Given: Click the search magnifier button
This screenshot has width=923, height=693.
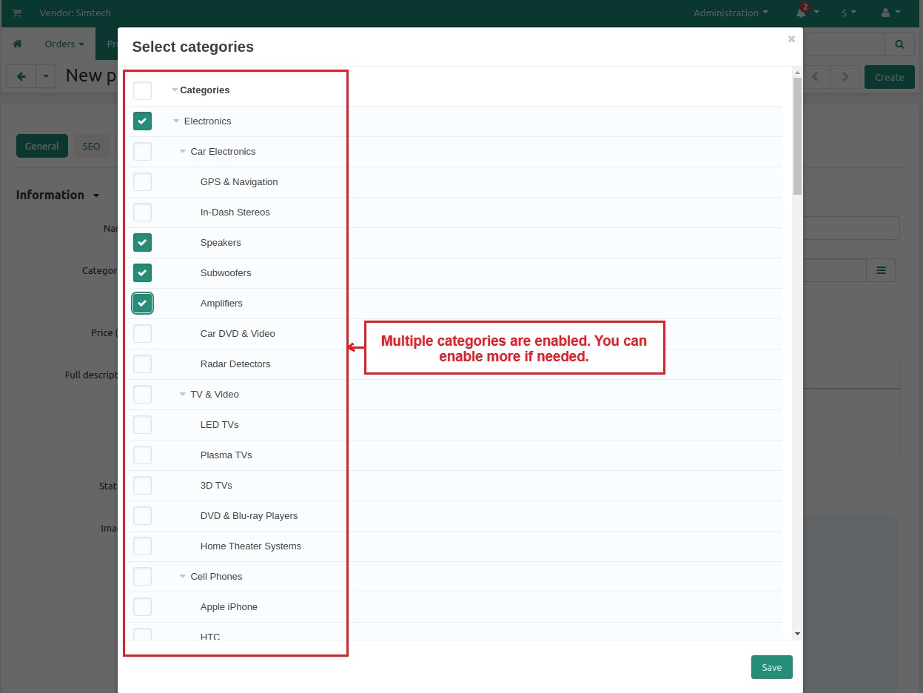Looking at the screenshot, I should click(899, 44).
